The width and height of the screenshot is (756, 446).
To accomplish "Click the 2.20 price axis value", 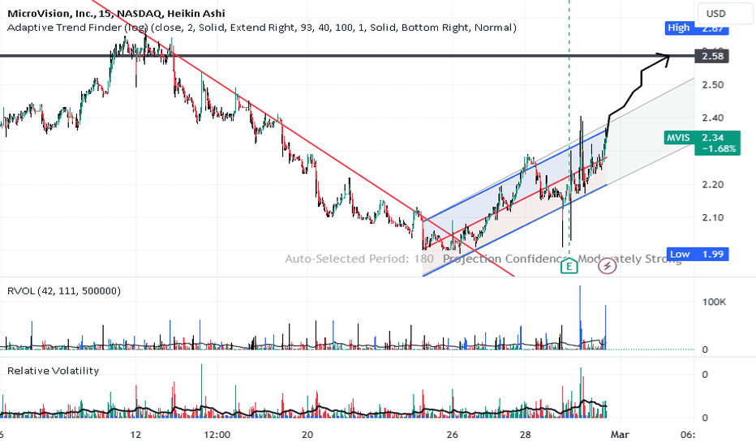I will 713,185.
